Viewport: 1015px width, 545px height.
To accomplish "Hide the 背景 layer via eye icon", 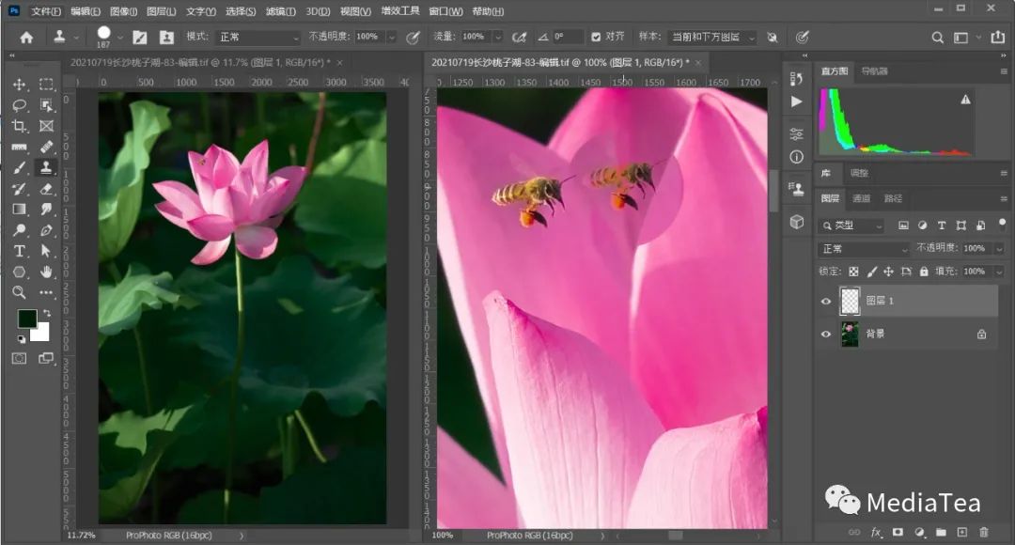I will pyautogui.click(x=826, y=334).
